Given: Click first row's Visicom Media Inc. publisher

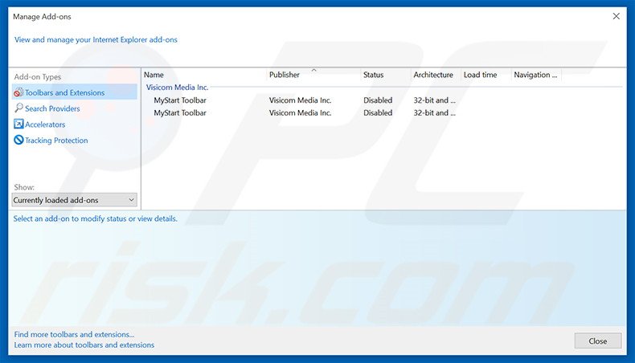Looking at the screenshot, I should pos(300,100).
